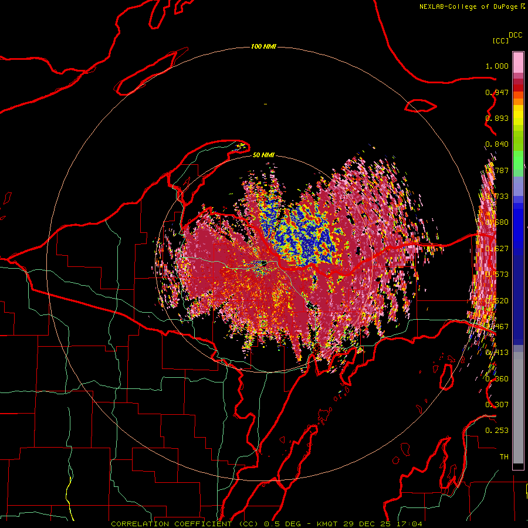Click the 1.000 legend value
Image resolution: width=528 pixels, height=528 pixels.
point(497,66)
